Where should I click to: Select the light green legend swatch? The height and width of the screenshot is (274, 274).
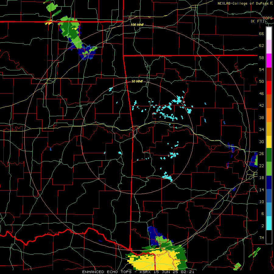(x=269, y=169)
